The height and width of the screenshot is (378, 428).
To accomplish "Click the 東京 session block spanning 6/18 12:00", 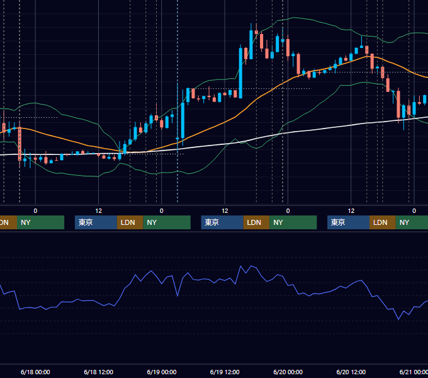I will [96, 222].
